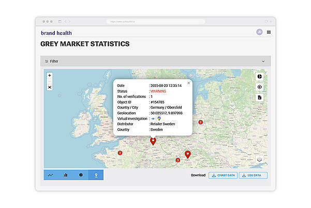Switch to the bar chart tab

pos(66,175)
